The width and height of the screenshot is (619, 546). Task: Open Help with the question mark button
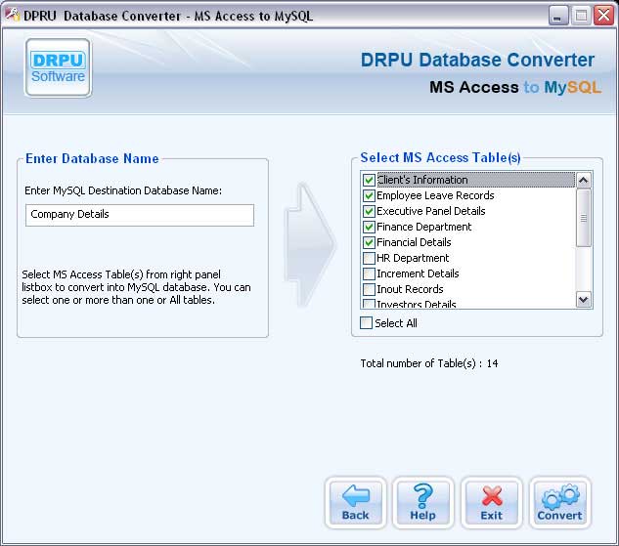click(x=423, y=503)
